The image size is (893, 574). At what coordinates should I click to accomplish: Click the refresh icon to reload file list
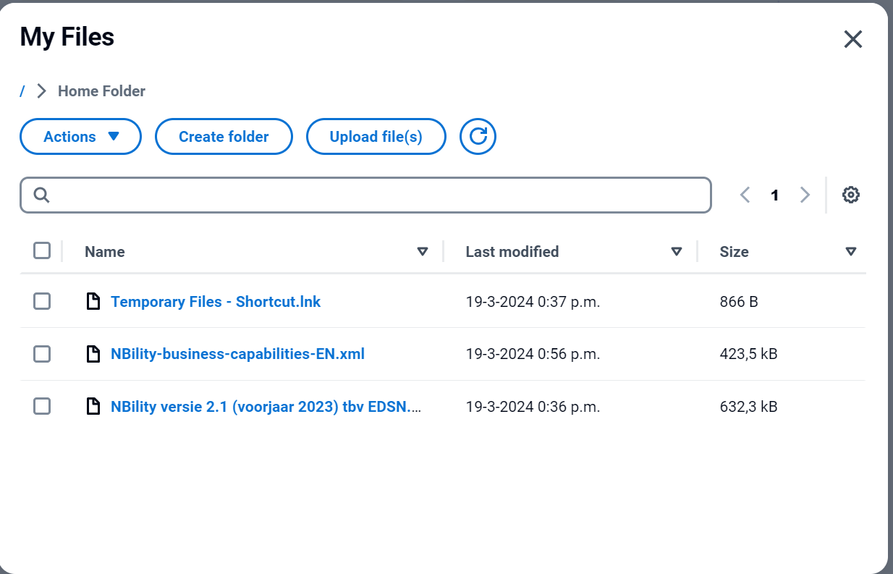(x=478, y=136)
